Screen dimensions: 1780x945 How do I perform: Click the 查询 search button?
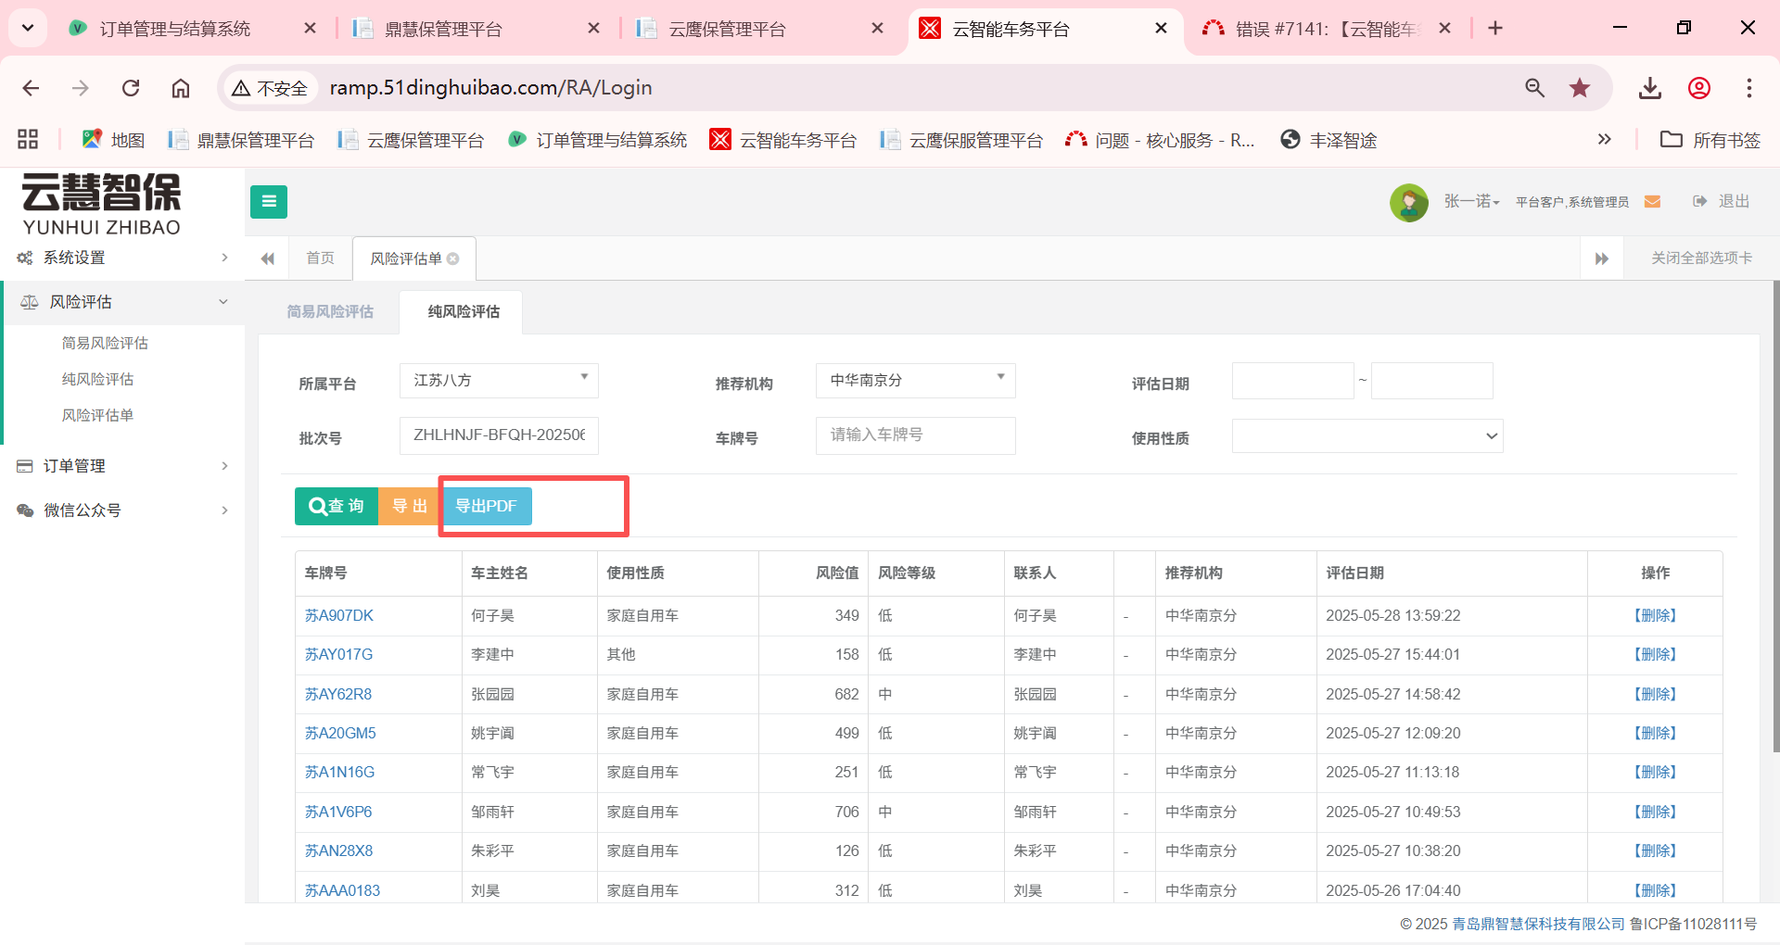point(337,507)
